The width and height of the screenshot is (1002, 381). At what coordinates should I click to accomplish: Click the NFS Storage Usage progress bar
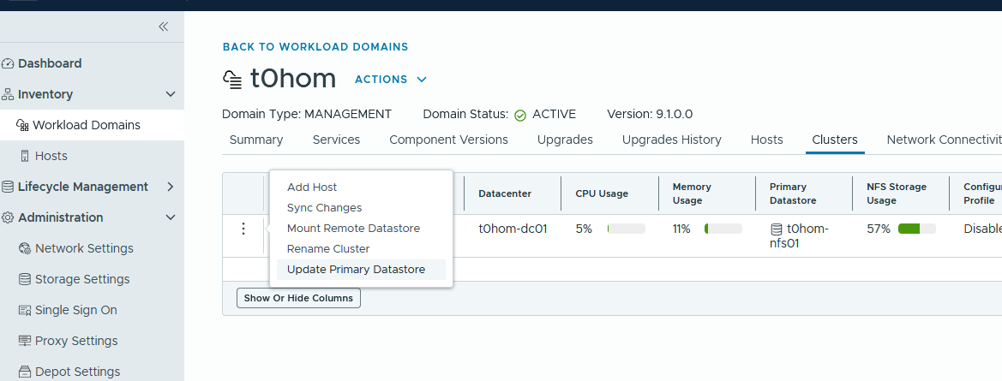(917, 229)
